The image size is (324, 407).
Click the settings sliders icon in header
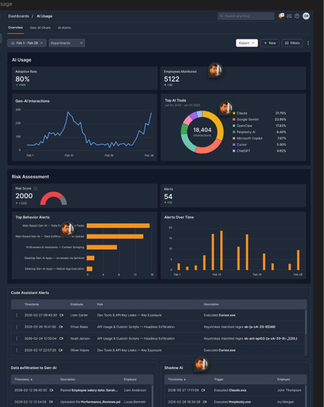[289, 16]
